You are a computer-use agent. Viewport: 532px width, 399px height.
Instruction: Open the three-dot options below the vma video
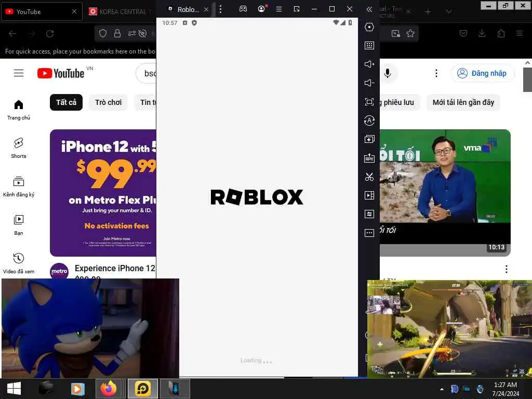point(506,269)
